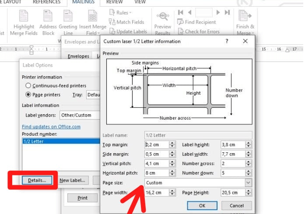Image resolution: width=306 pixels, height=214 pixels.
Task: Run Update Labels
Action: tap(128, 31)
